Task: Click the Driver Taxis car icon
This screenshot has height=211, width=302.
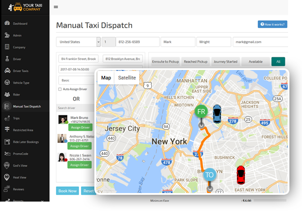Action: [x=7, y=70]
